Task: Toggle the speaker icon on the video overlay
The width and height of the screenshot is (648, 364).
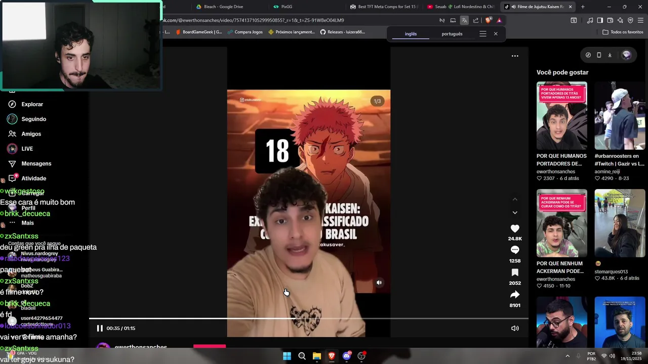Action: click(x=379, y=283)
